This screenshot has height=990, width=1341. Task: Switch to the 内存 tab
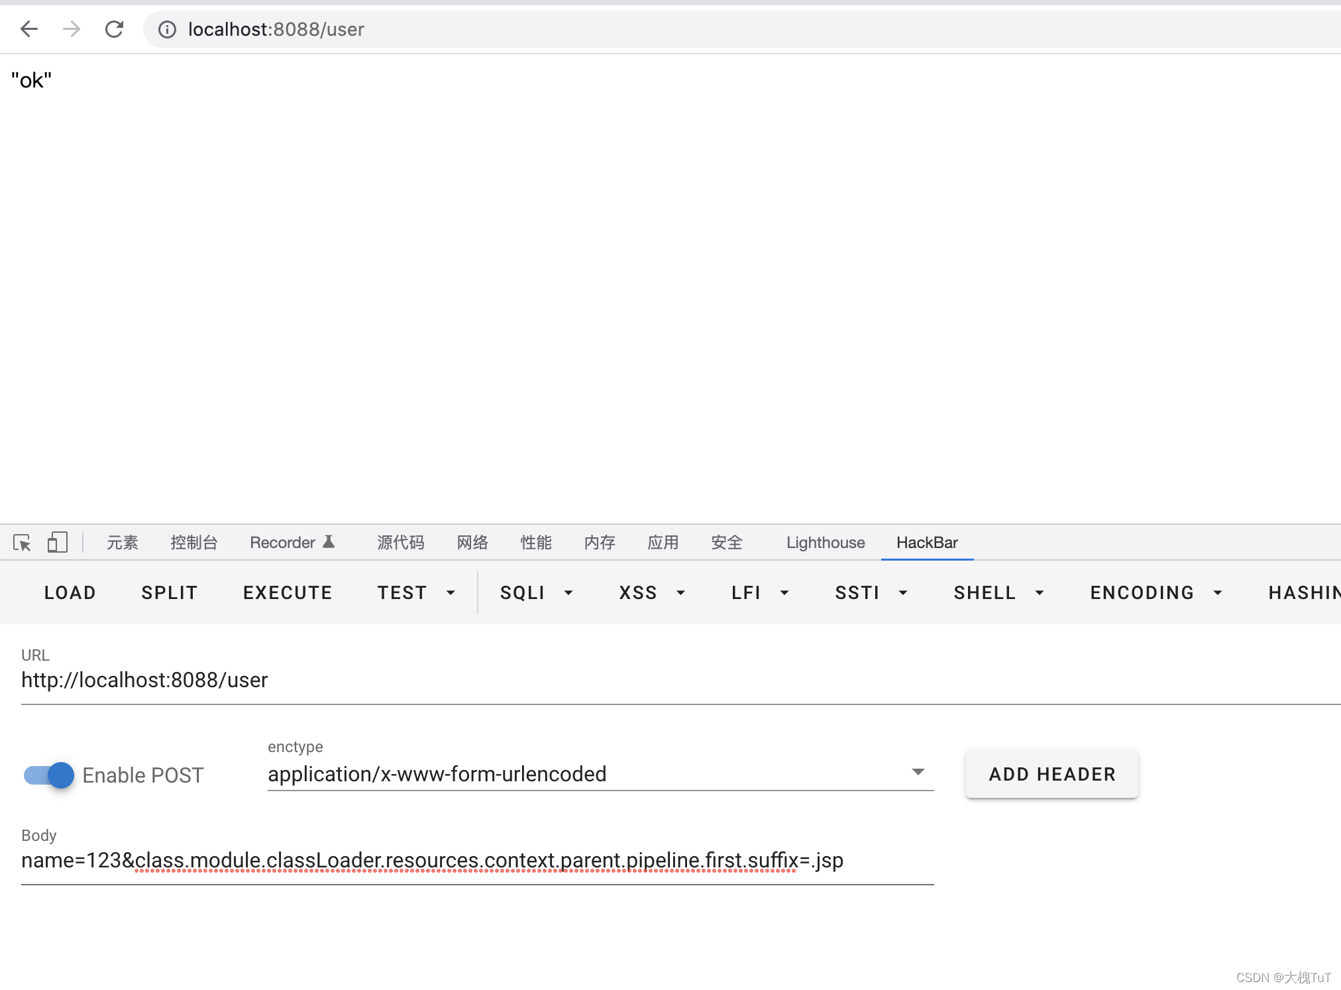(x=600, y=543)
